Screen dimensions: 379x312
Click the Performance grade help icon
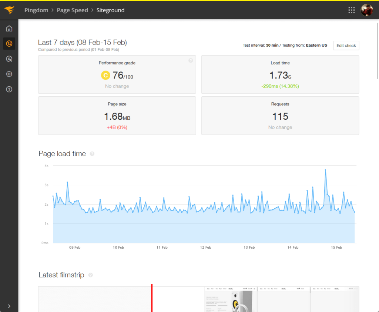pos(191,60)
